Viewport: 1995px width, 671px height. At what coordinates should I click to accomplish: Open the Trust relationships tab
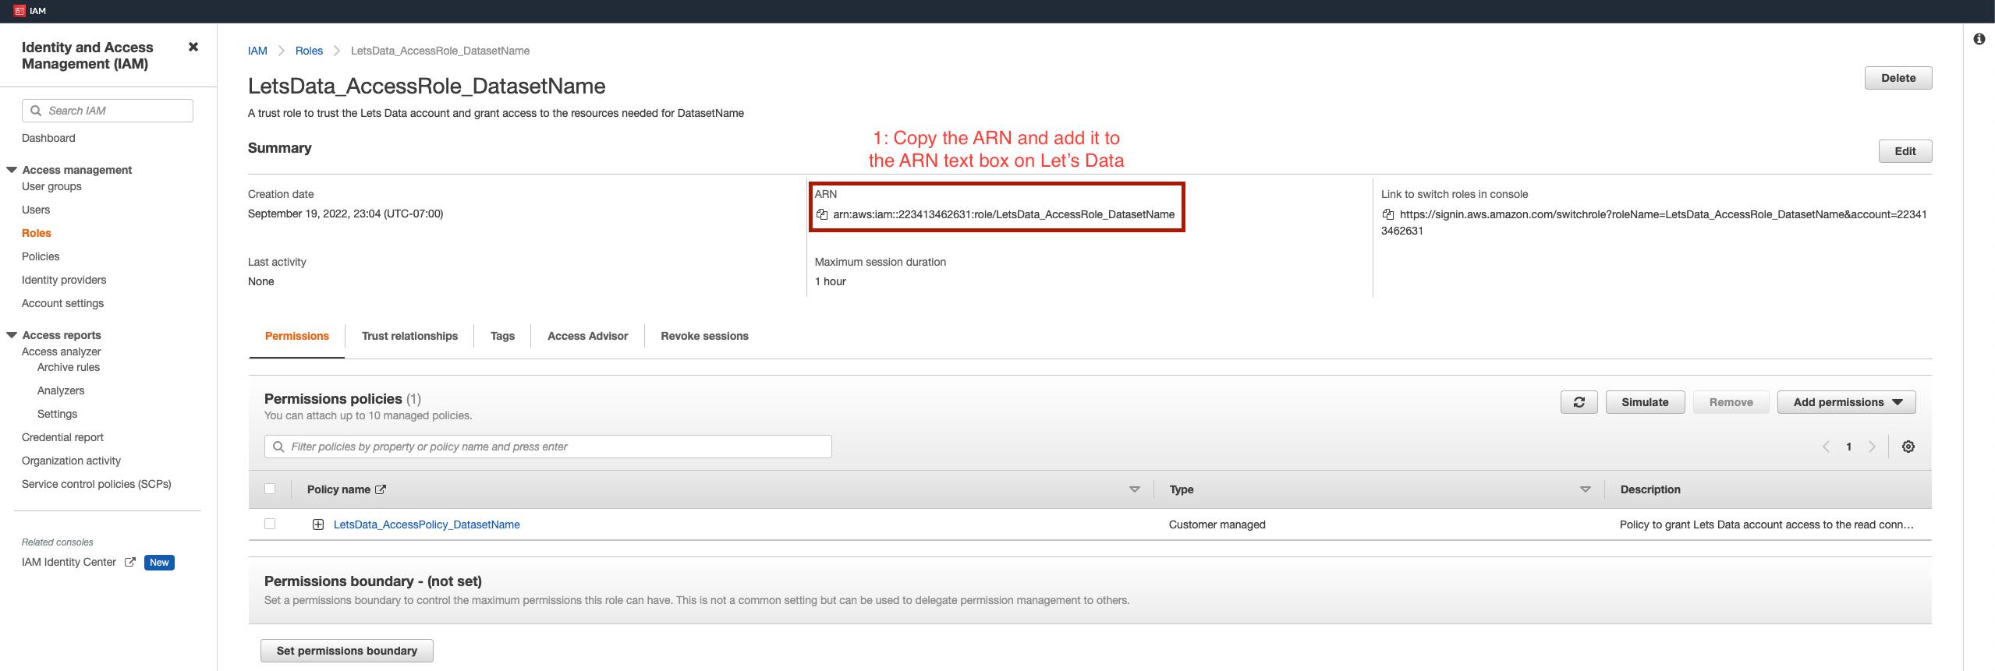tap(409, 336)
